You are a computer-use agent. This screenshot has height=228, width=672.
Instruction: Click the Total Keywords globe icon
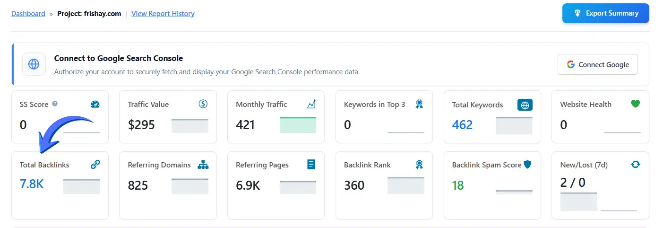(x=525, y=105)
